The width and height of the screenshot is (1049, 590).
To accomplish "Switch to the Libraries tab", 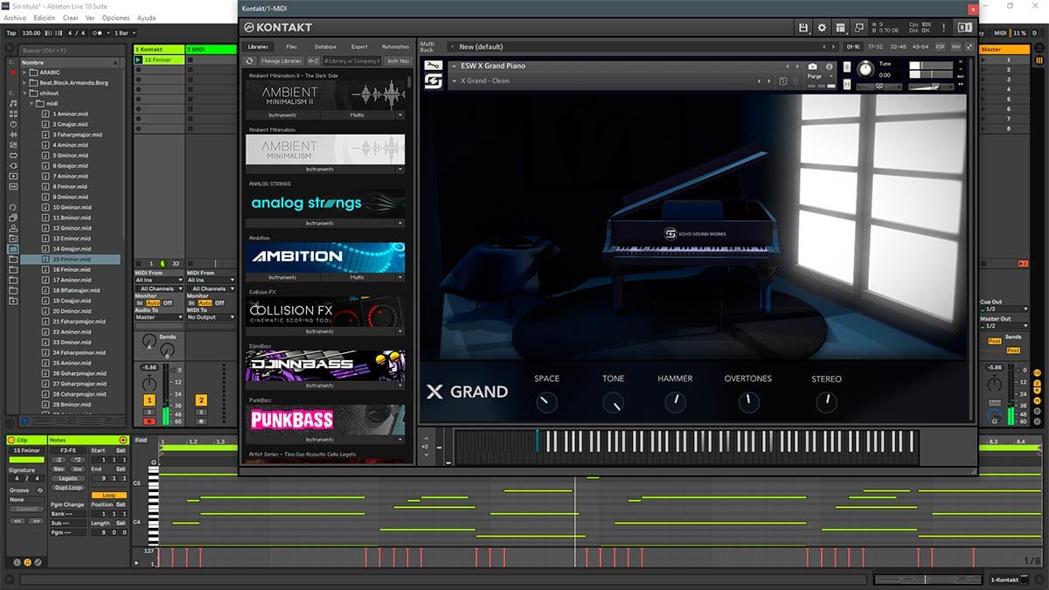I will (259, 46).
